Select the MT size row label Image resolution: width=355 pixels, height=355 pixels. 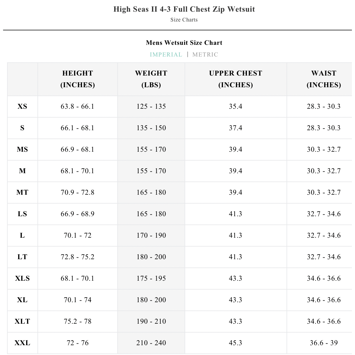(x=22, y=193)
